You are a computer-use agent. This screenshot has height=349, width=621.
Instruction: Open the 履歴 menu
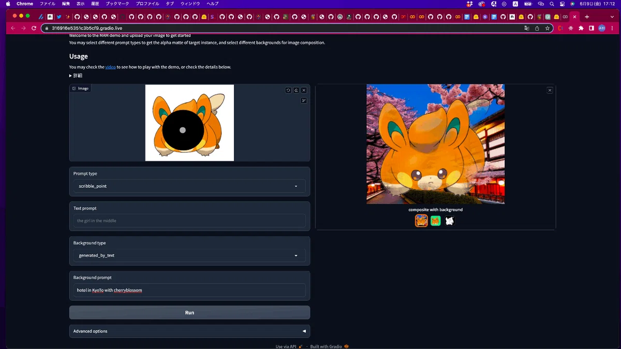coord(95,4)
